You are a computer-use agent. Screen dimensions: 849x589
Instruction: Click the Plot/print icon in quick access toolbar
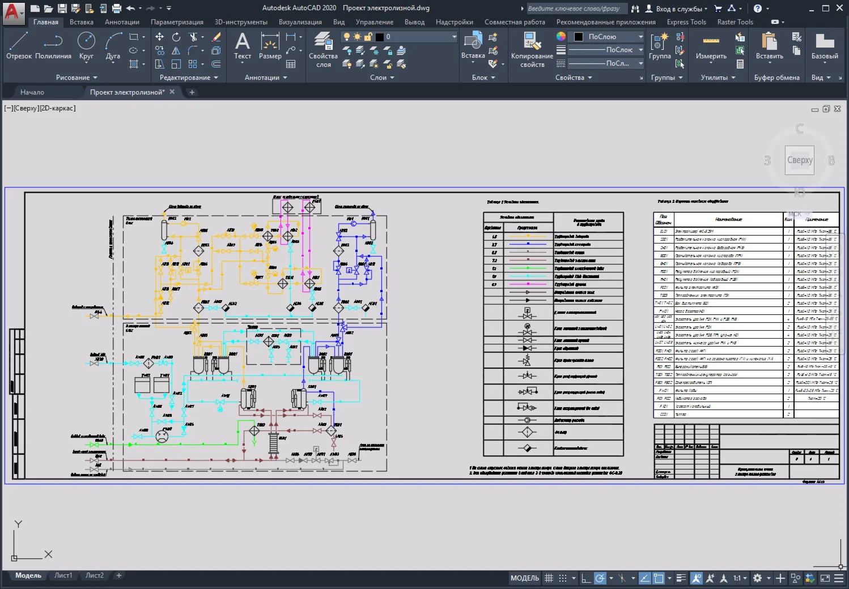(116, 8)
